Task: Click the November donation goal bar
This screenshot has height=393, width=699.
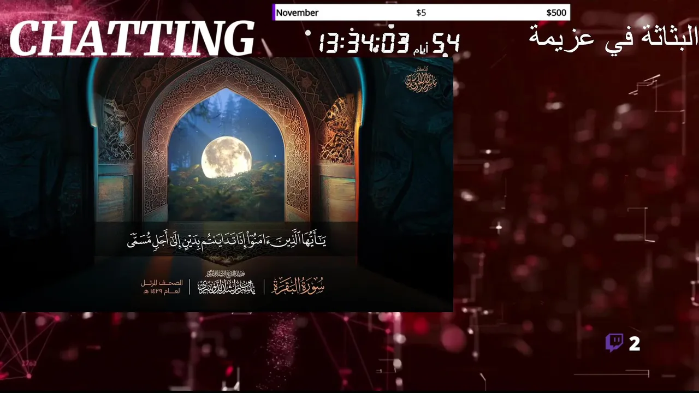Action: point(421,13)
